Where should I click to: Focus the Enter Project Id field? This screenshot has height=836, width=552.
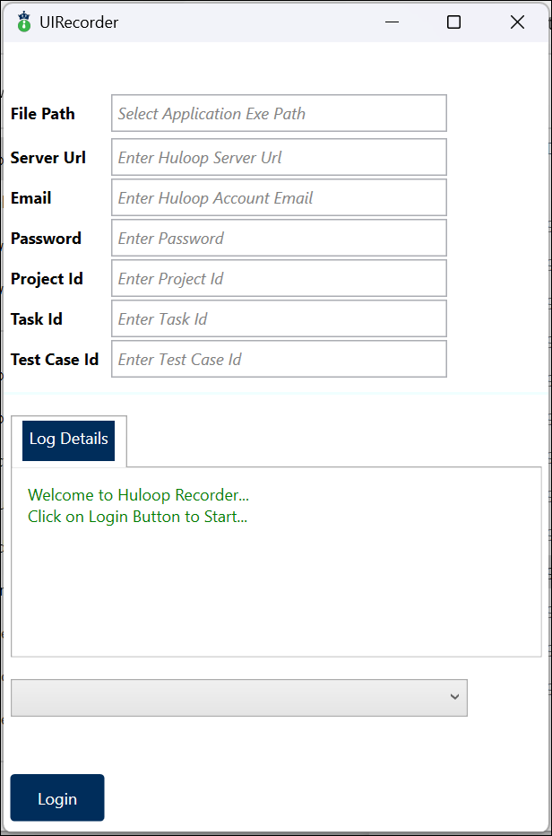click(x=279, y=279)
